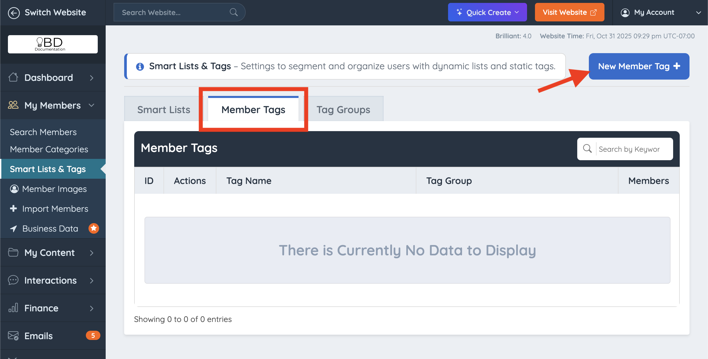The width and height of the screenshot is (708, 359).
Task: Collapse the My Members menu chevron
Action: (91, 105)
